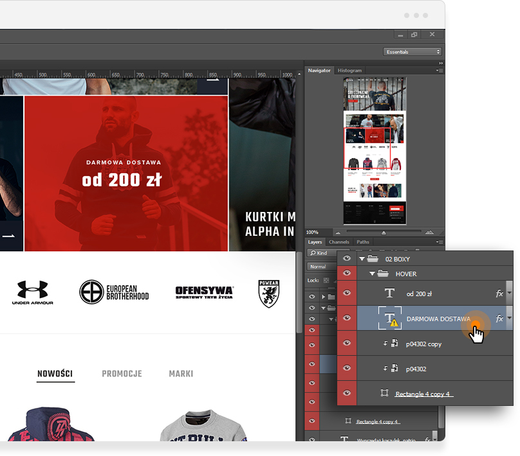Switch to the Navigator tab
This screenshot has height=456, width=520.
click(319, 71)
